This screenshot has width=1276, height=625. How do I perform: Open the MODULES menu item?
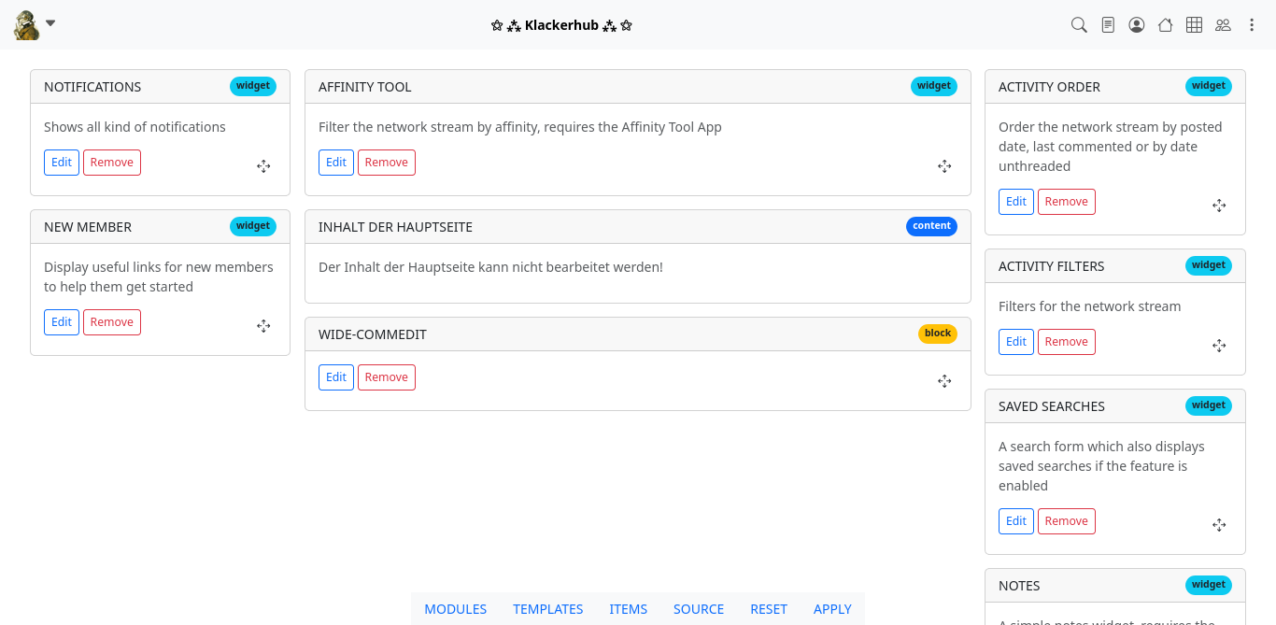coord(455,609)
